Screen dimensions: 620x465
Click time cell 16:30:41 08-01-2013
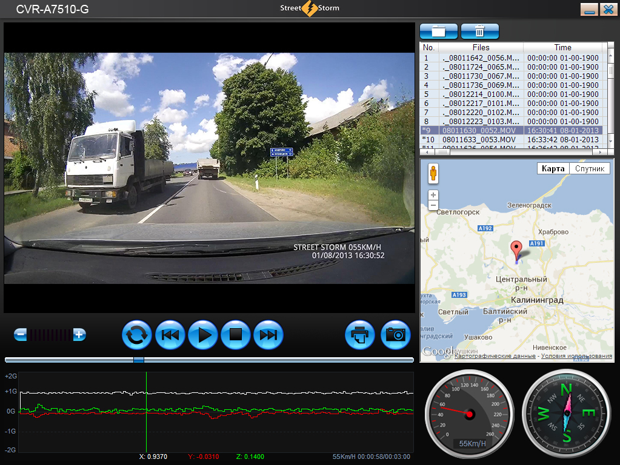(x=562, y=130)
